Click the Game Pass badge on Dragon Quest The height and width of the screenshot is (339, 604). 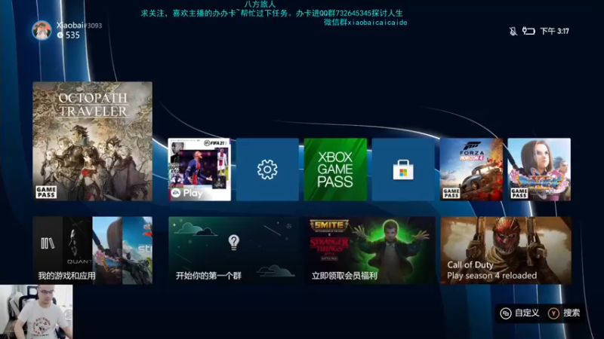519,193
